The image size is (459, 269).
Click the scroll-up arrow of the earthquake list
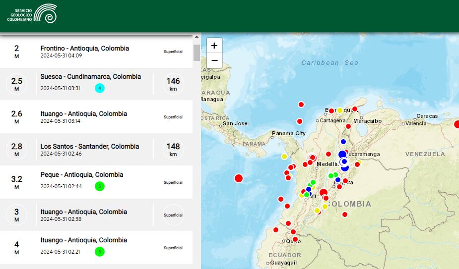(x=197, y=37)
